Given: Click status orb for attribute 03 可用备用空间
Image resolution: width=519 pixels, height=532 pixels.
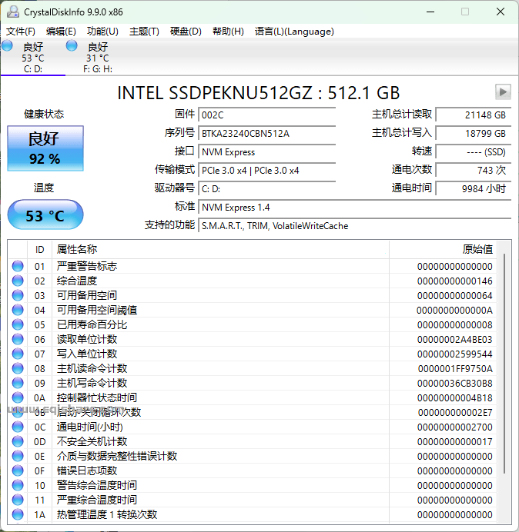Looking at the screenshot, I should tap(18, 295).
